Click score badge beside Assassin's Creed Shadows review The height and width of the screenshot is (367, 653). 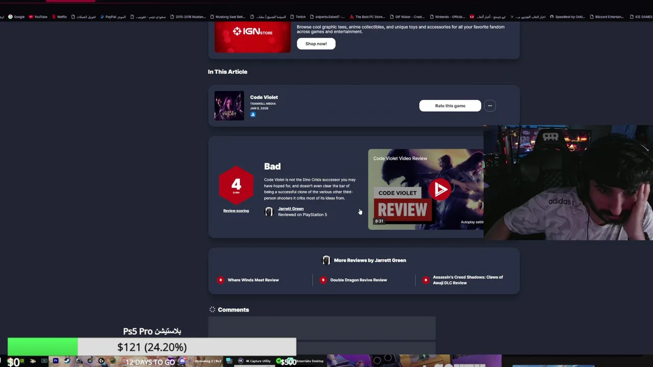[x=425, y=280]
